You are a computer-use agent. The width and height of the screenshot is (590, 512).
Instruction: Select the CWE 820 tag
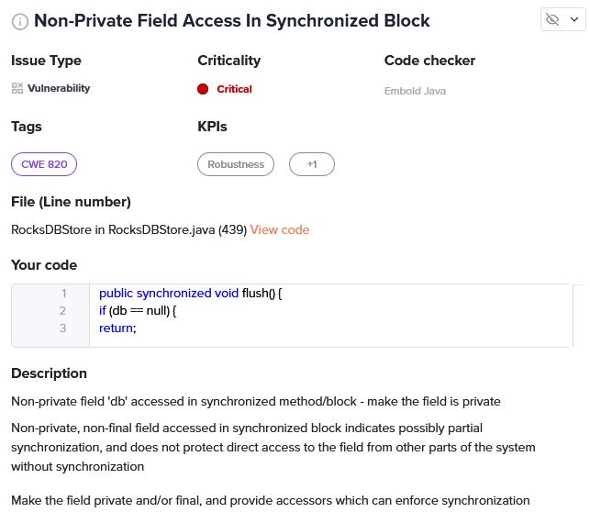point(44,164)
